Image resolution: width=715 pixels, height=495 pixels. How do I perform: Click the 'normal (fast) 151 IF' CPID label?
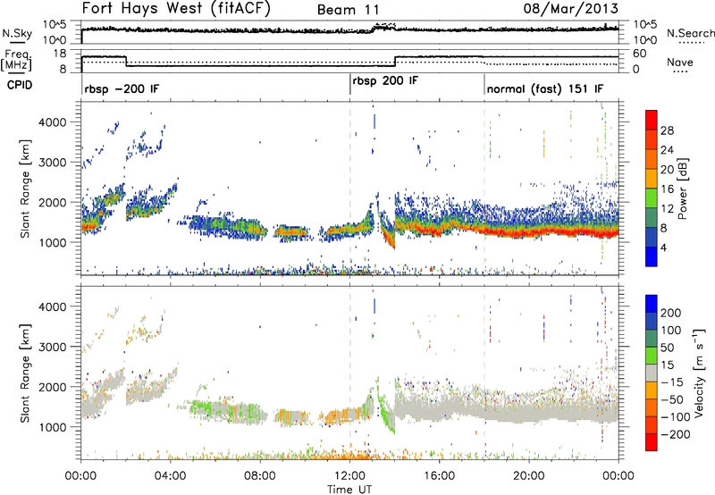[545, 88]
